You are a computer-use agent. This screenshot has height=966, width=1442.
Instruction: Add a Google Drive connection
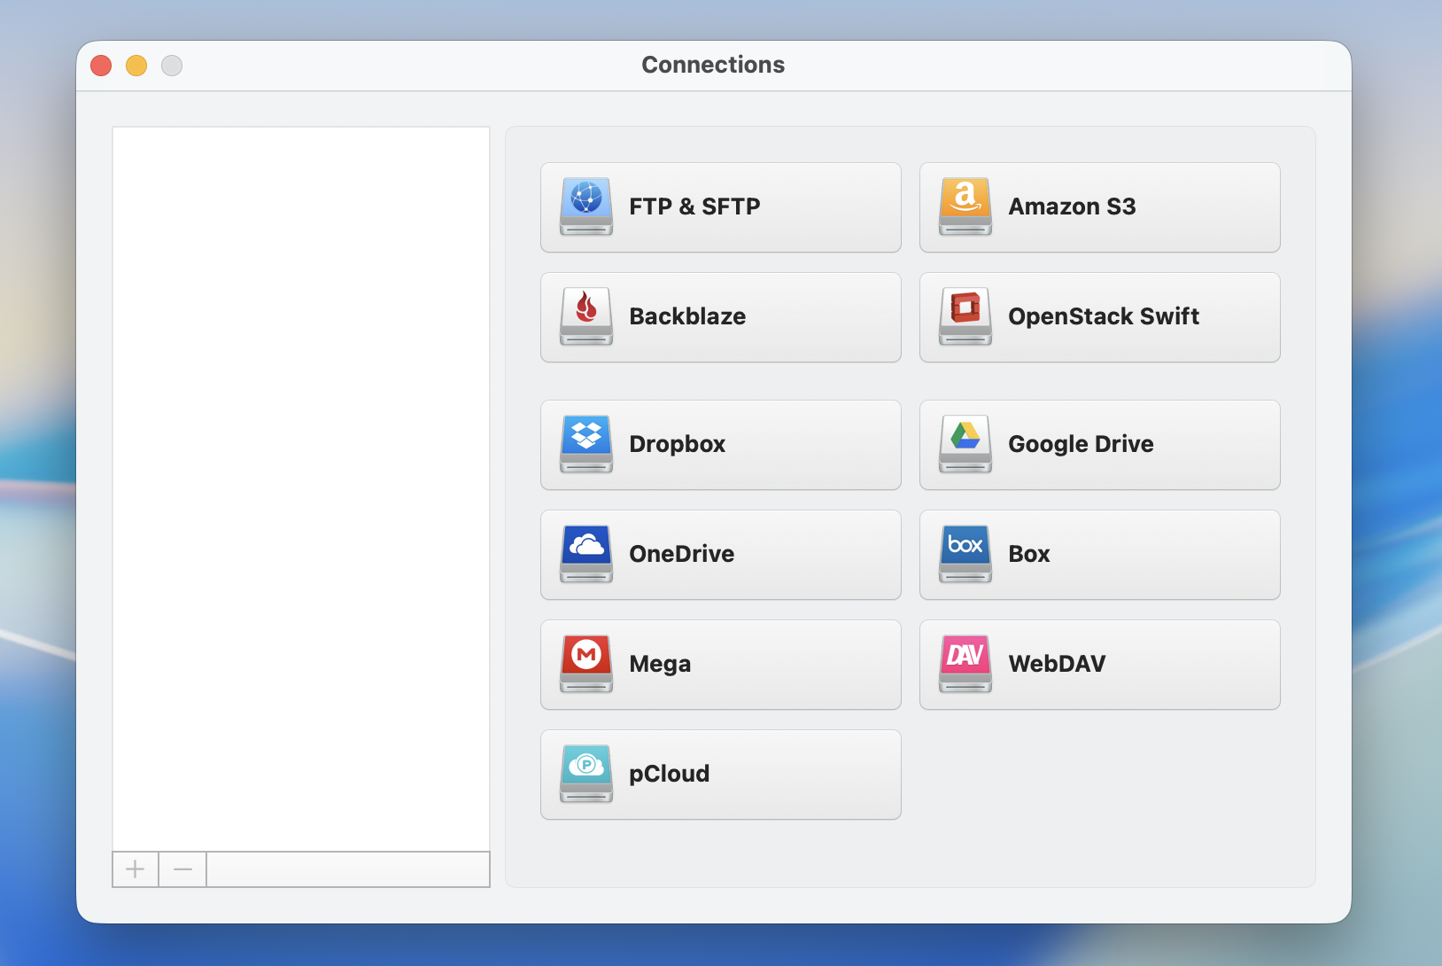click(1100, 445)
